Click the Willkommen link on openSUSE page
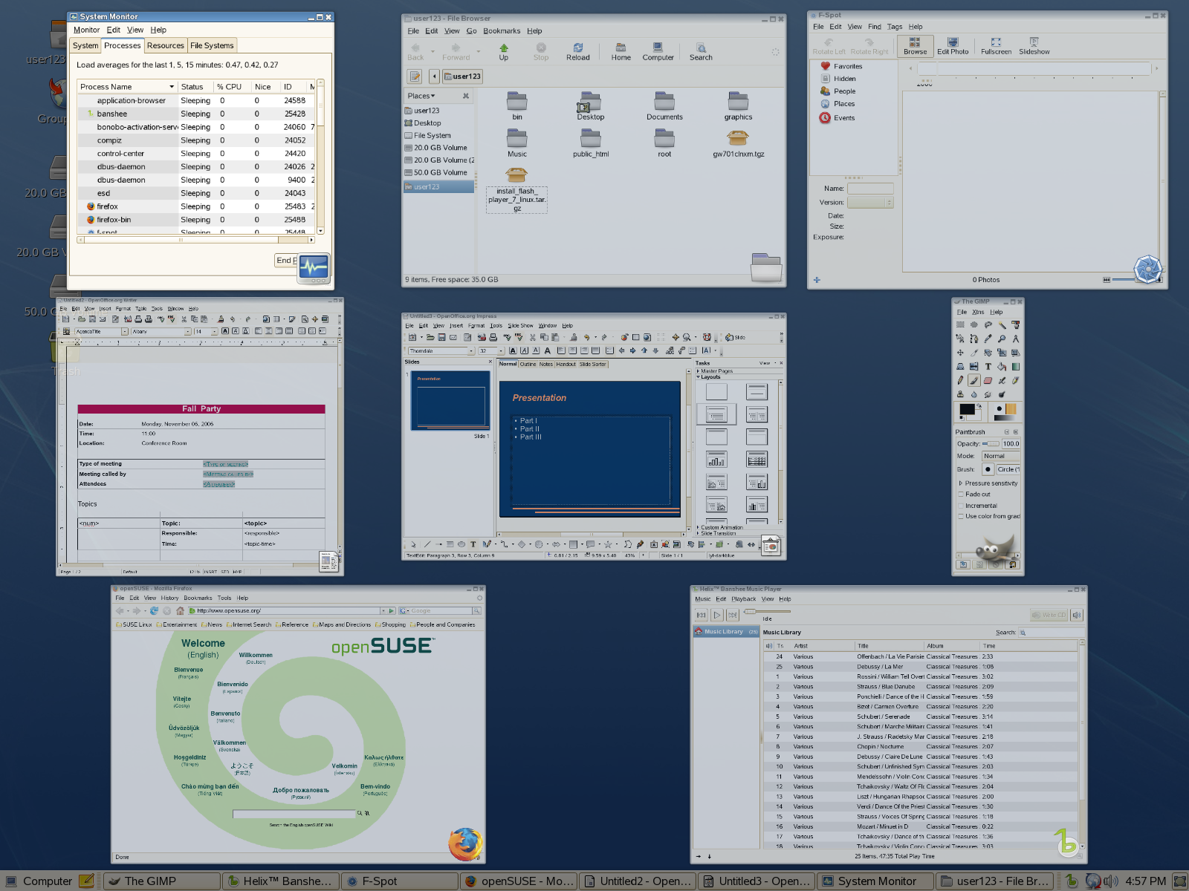The image size is (1189, 891). (x=255, y=655)
